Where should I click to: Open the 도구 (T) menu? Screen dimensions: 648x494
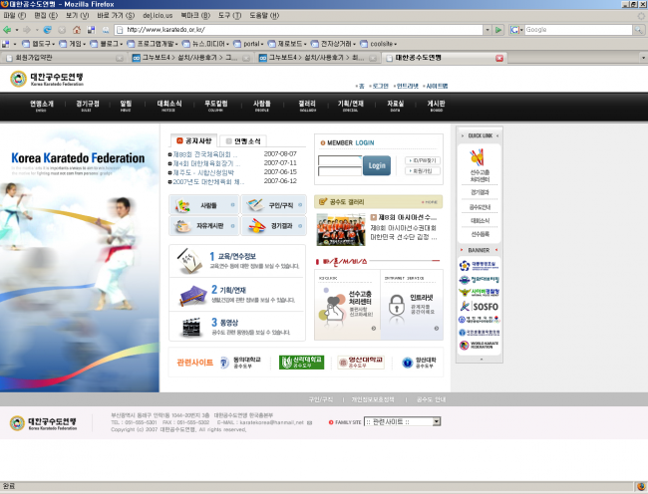click(229, 15)
